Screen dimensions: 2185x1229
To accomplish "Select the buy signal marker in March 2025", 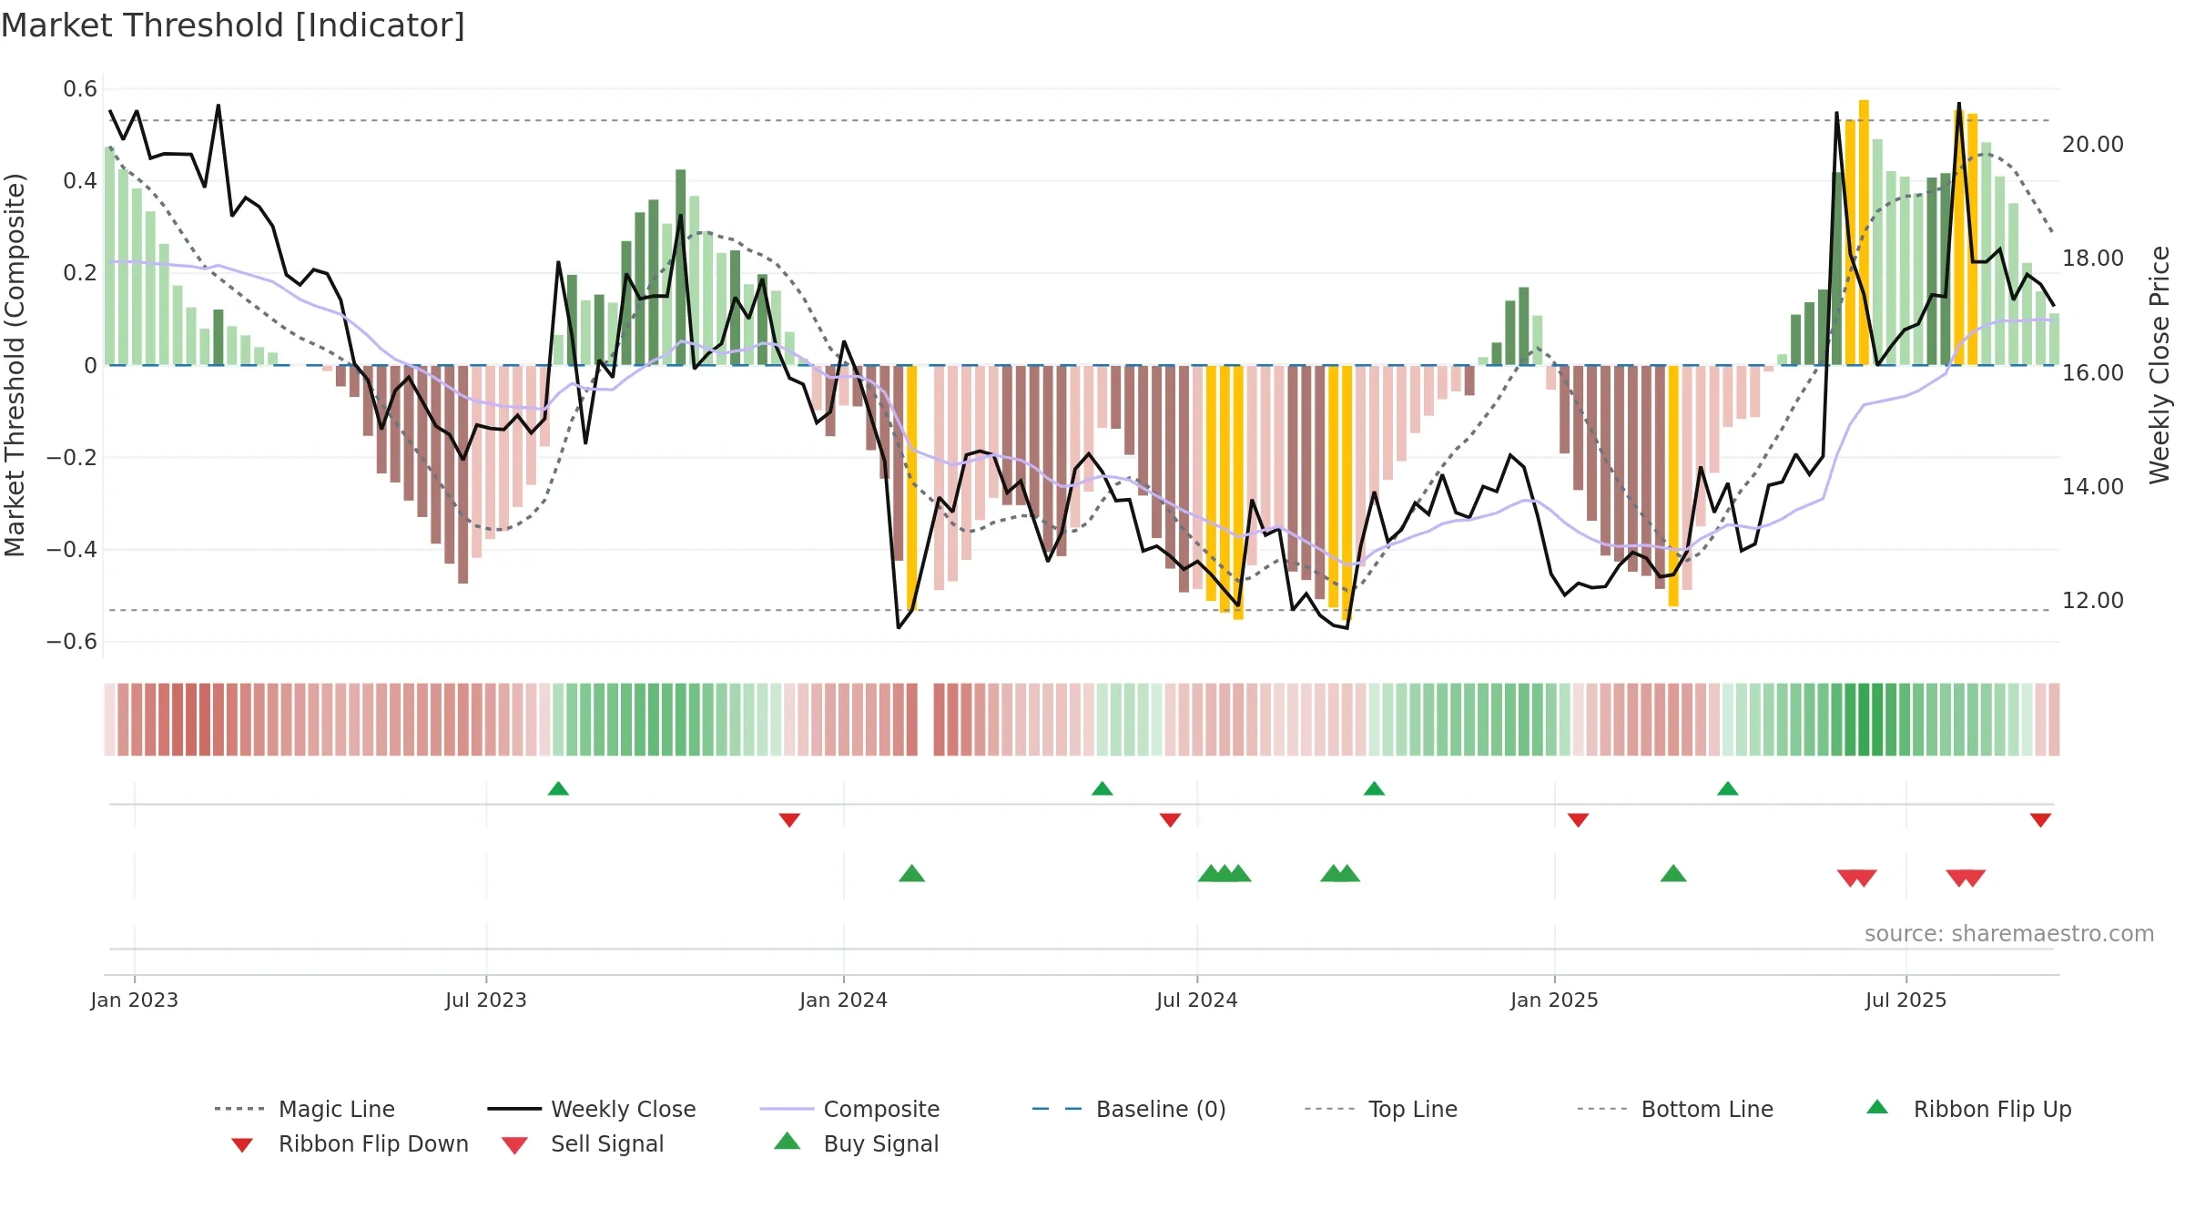I will coord(1673,874).
